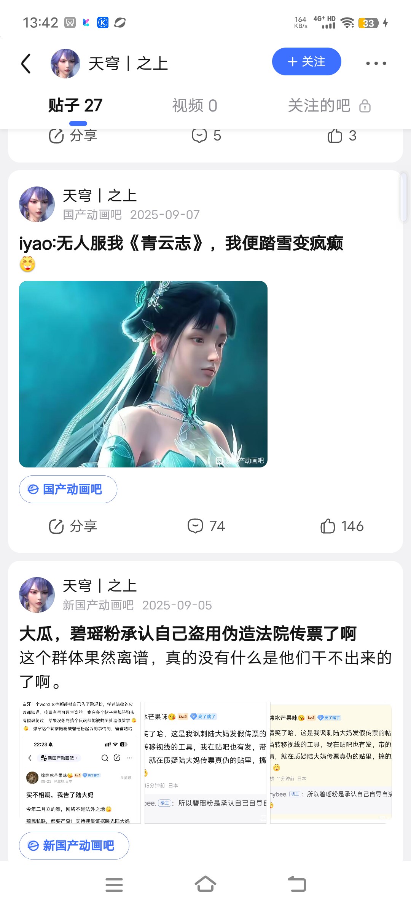Screen dimensions: 411x909
Task: Open comments with 74 replies
Action: pos(206,526)
